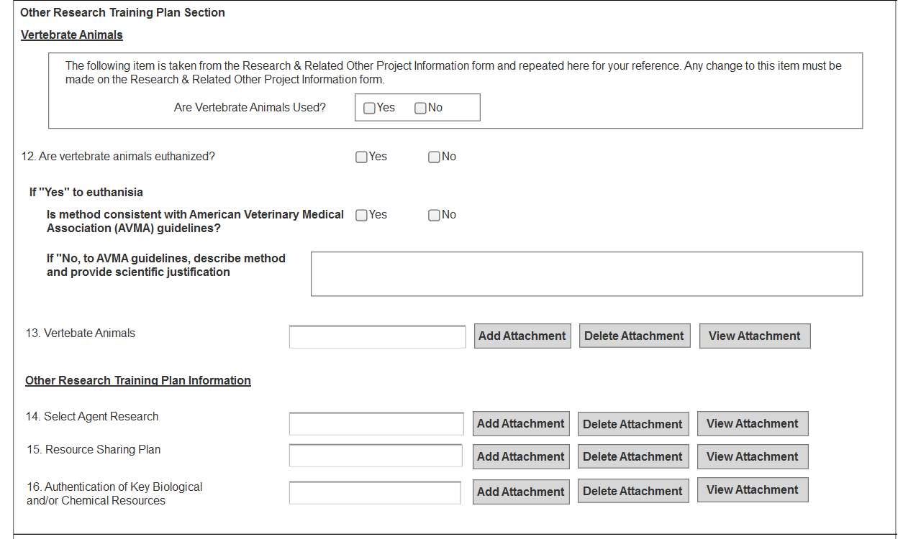View Attachment for Resource Sharing Plan
903x539 pixels.
tap(752, 457)
